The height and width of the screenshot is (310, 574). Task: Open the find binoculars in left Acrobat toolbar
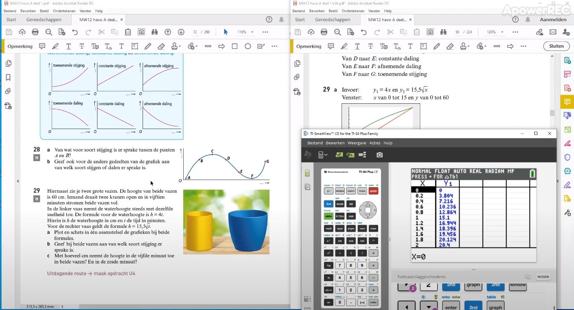[x=154, y=32]
